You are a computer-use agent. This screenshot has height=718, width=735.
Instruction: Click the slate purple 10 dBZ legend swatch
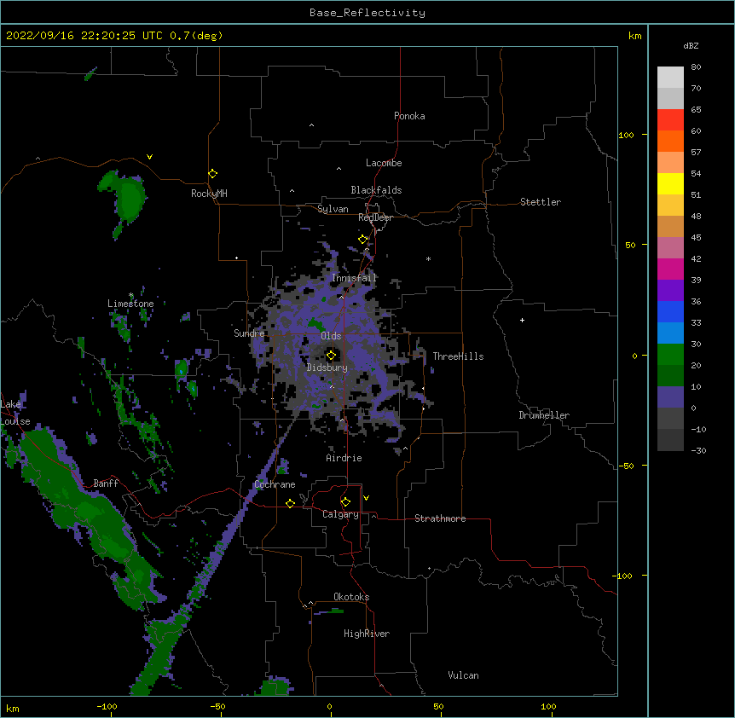point(670,397)
